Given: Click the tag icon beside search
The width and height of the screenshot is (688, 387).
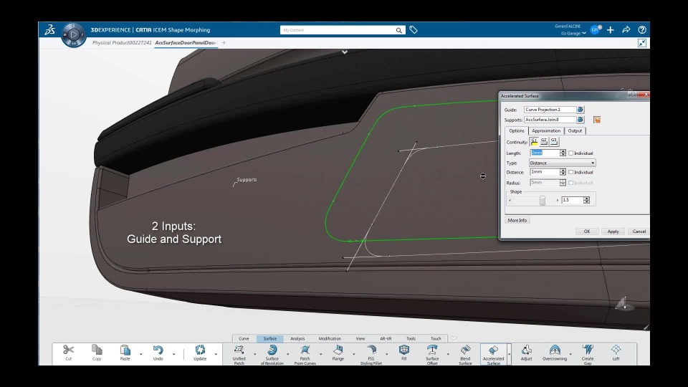Looking at the screenshot, I should click(x=414, y=30).
